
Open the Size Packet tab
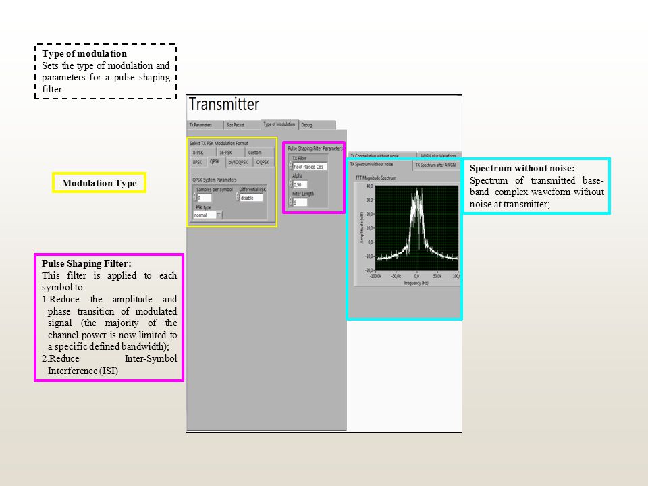click(242, 125)
